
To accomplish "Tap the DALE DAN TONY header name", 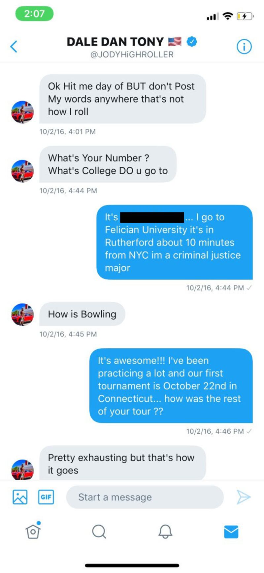I will point(115,42).
